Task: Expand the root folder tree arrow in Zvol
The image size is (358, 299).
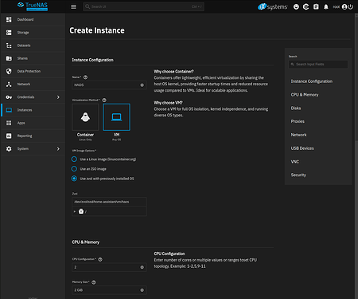Action: (75, 211)
